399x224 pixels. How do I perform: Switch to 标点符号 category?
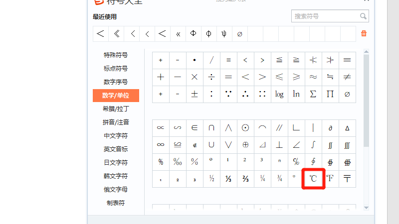click(x=116, y=69)
